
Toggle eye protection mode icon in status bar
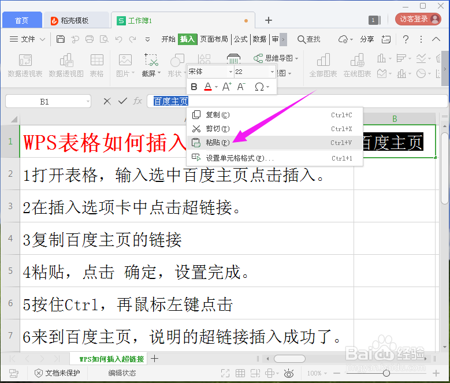click(x=289, y=373)
